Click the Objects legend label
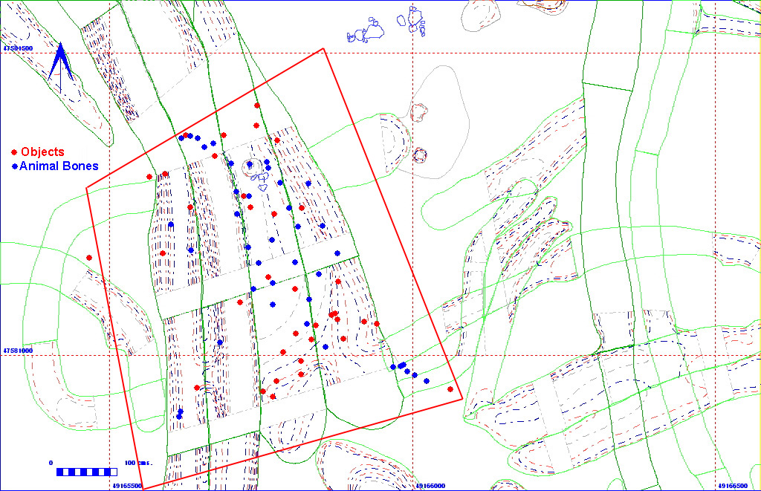761x491 pixels. pos(42,152)
